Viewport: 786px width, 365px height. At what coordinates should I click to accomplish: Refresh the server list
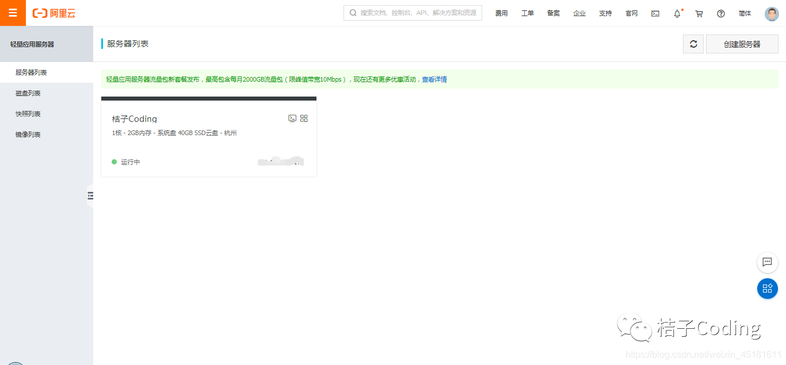click(693, 44)
